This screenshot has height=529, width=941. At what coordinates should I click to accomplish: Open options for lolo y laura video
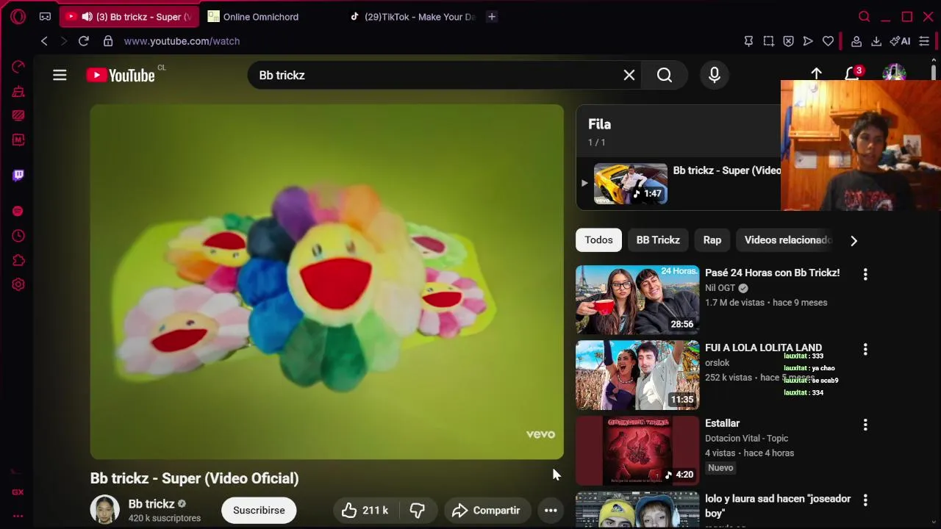865,500
